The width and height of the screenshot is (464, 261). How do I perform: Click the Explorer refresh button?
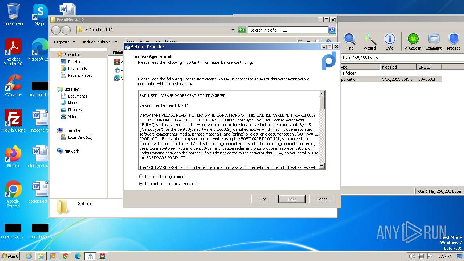242,30
